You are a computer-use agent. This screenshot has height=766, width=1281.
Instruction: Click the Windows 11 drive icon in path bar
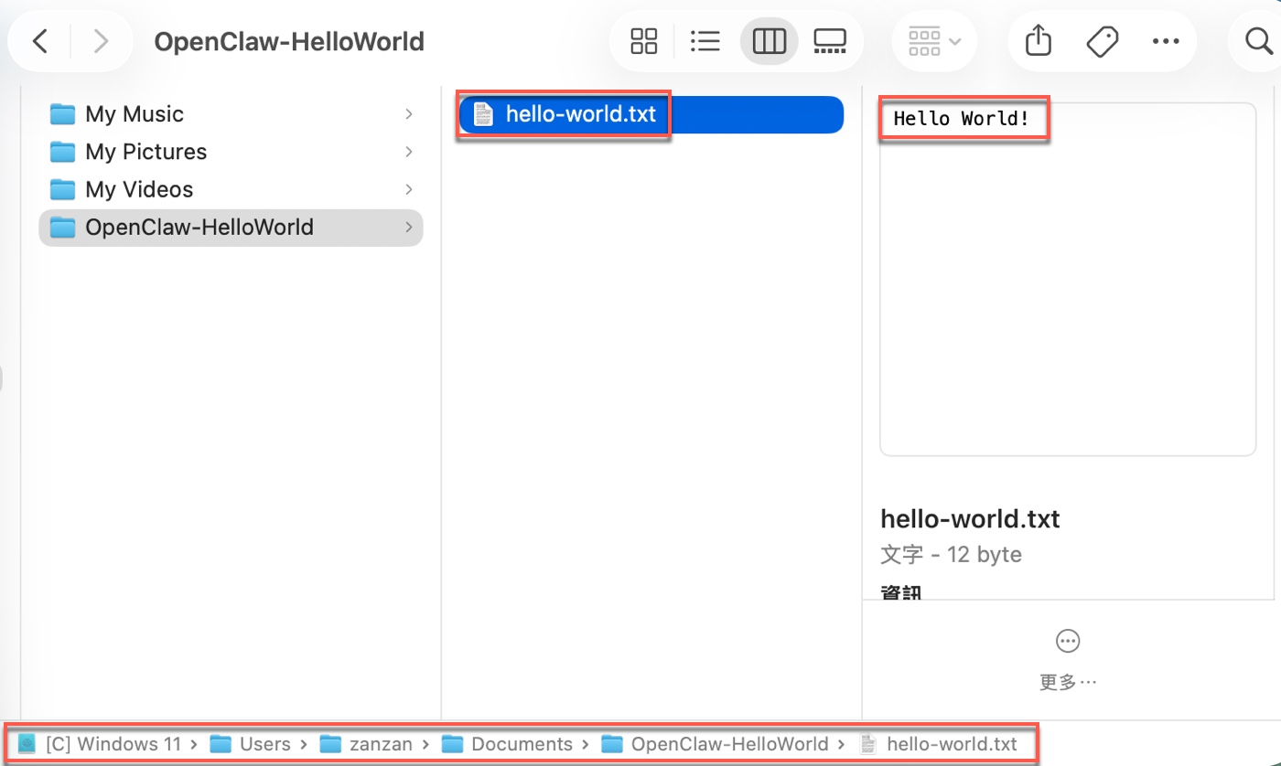(27, 744)
